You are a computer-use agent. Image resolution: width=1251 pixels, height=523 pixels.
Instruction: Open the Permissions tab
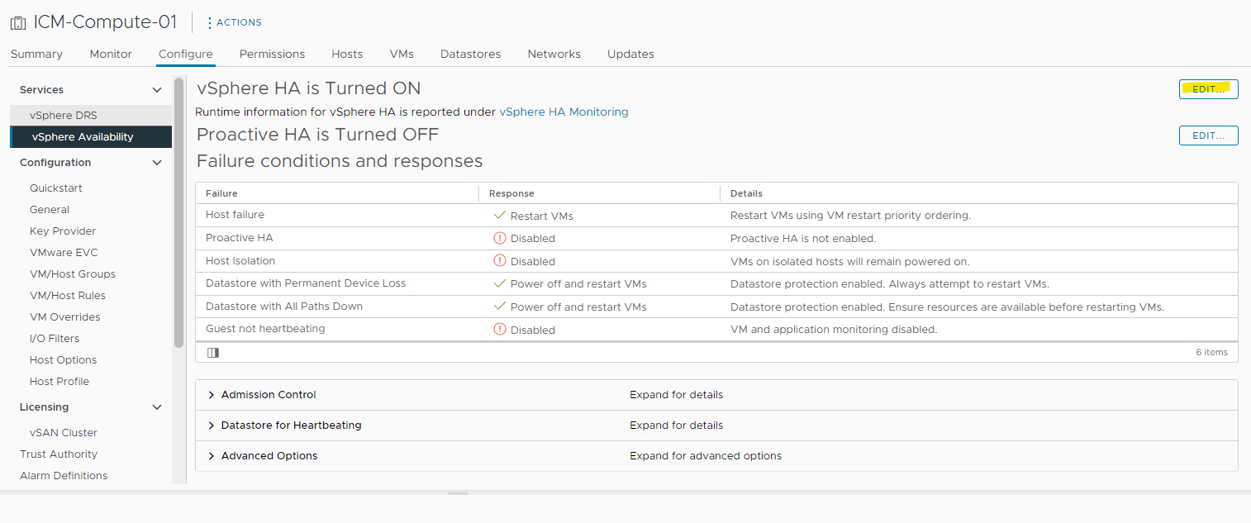coord(272,54)
